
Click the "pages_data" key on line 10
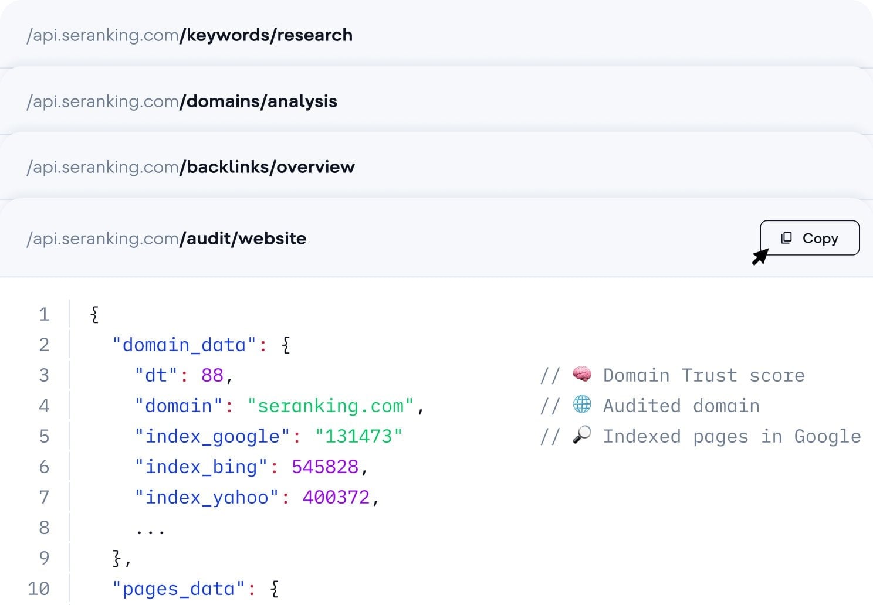(x=178, y=589)
